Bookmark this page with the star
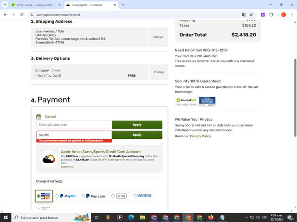 point(251,15)
